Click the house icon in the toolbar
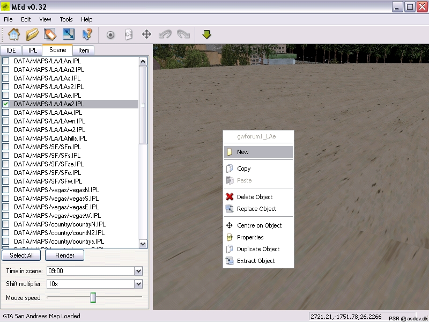 click(14, 34)
